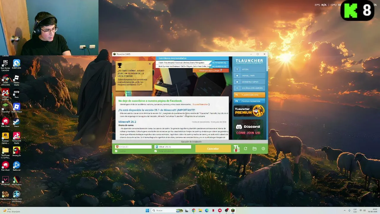380x214 pixels.
Task: Open Battle.net desktop icon
Action: 17,166
